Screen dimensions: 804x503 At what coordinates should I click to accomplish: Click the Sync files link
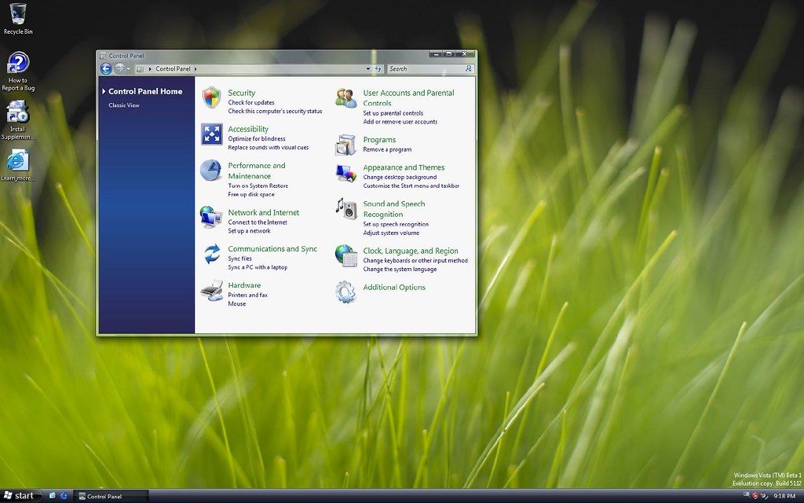(x=240, y=259)
